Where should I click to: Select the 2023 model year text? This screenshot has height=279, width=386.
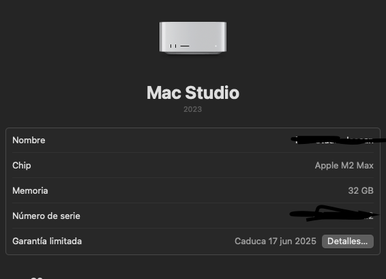coord(193,109)
